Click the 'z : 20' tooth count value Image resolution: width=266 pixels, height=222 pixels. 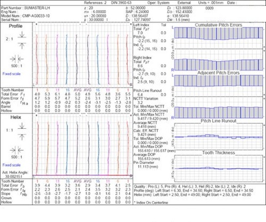[x=88, y=8]
